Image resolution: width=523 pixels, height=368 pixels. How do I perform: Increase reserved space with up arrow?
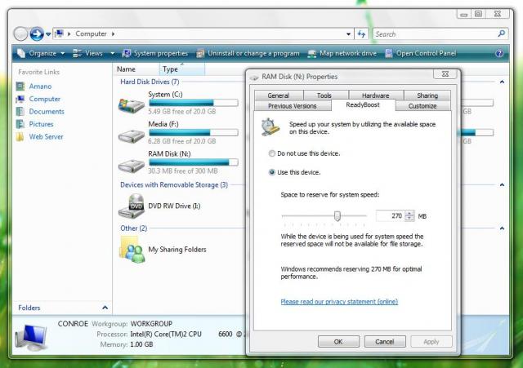[x=409, y=213]
